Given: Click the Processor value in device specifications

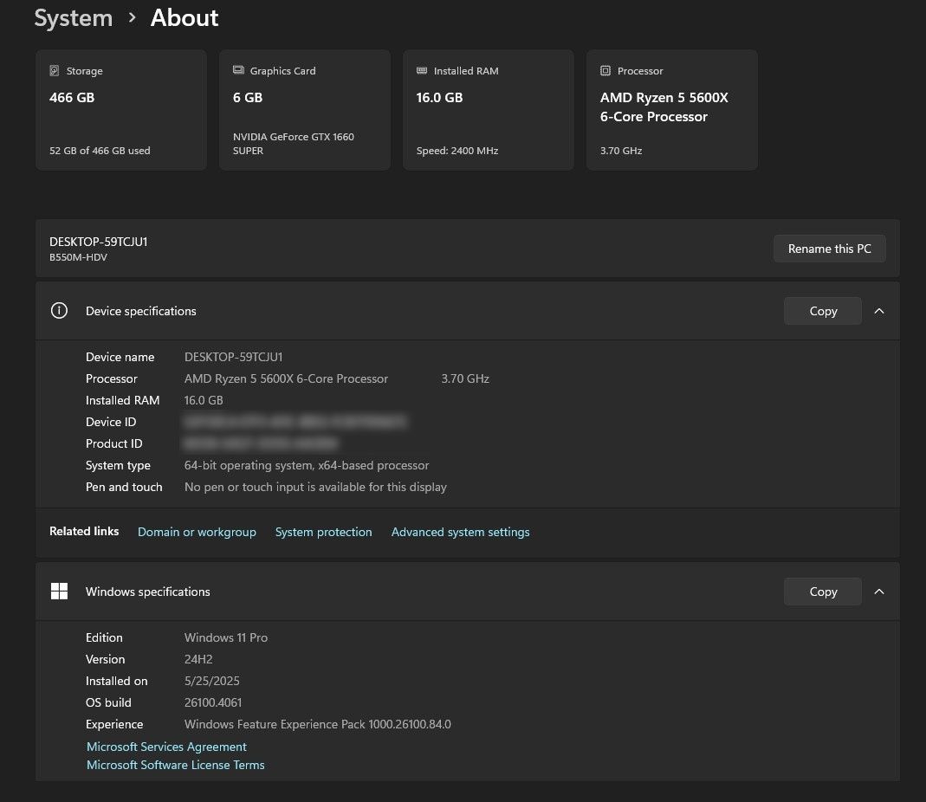Looking at the screenshot, I should 286,378.
